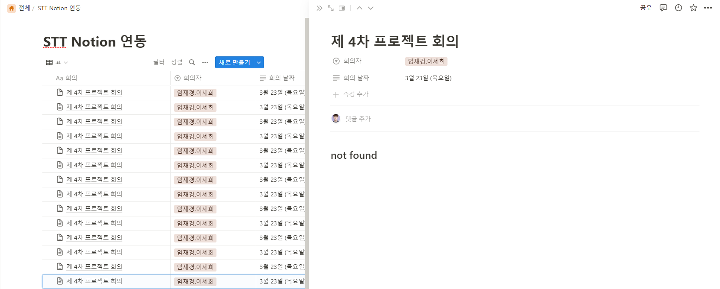Click the 회의자 column header in table
The width and height of the screenshot is (720, 289).
tap(213, 78)
